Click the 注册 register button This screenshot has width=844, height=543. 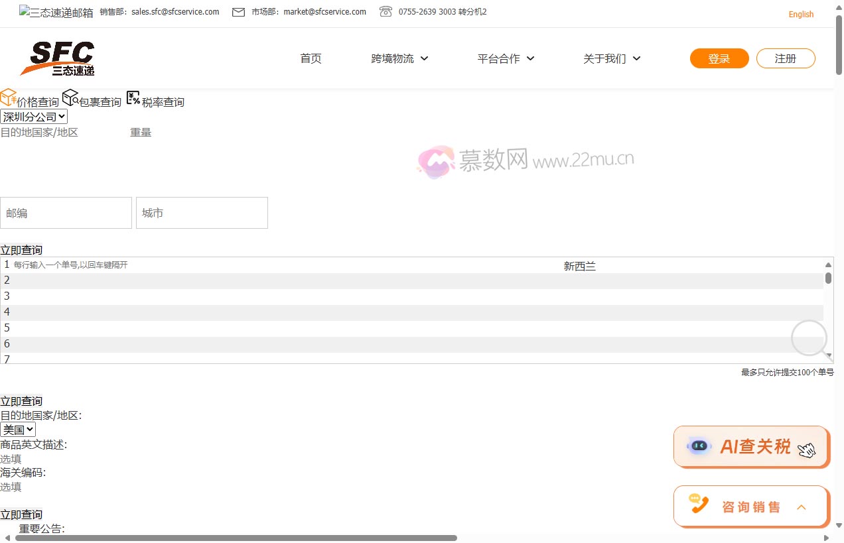coord(786,58)
